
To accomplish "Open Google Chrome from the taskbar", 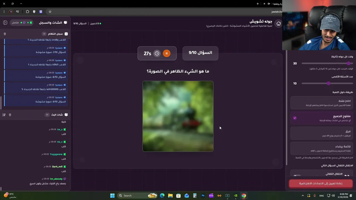I will point(244,196).
